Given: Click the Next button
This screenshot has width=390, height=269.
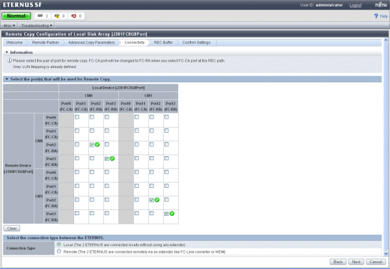Looking at the screenshot, I should pyautogui.click(x=356, y=262).
